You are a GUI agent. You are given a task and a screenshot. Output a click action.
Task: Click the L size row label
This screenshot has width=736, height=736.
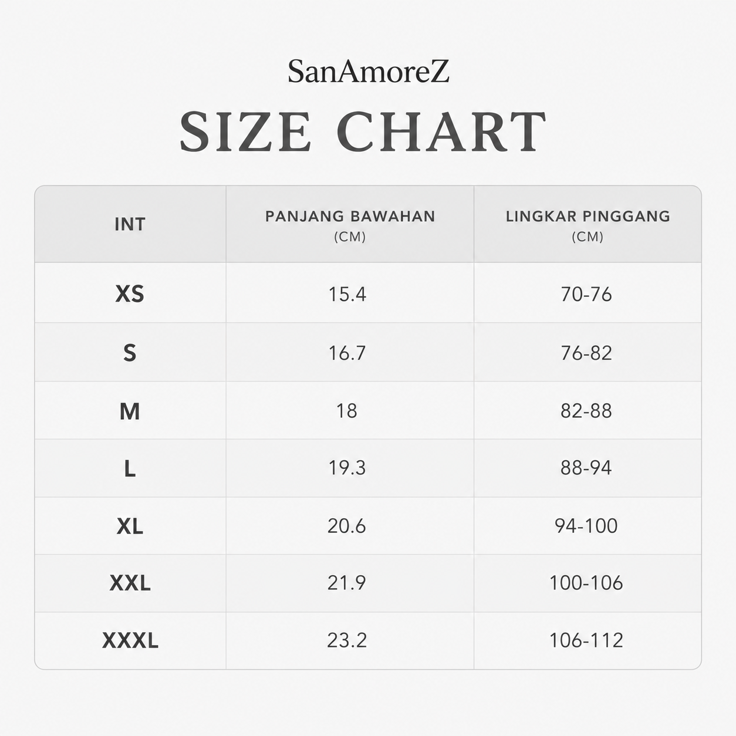[130, 468]
